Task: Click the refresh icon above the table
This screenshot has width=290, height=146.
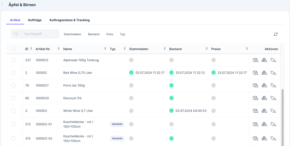Action: pyautogui.click(x=275, y=34)
